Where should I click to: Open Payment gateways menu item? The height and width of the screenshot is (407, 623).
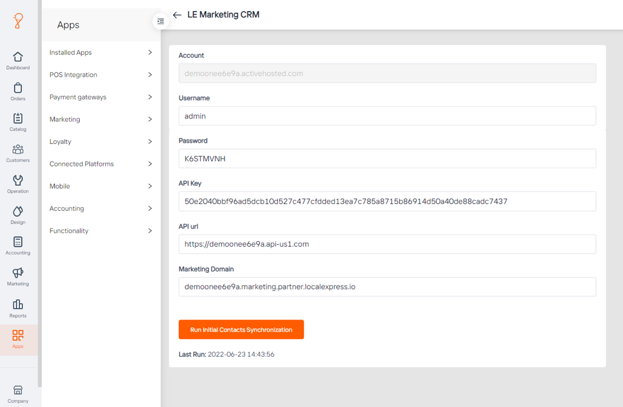click(x=101, y=97)
